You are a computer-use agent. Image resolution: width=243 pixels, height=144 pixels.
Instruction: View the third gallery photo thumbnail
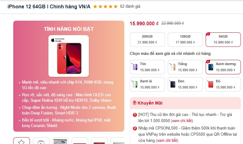(60, 141)
